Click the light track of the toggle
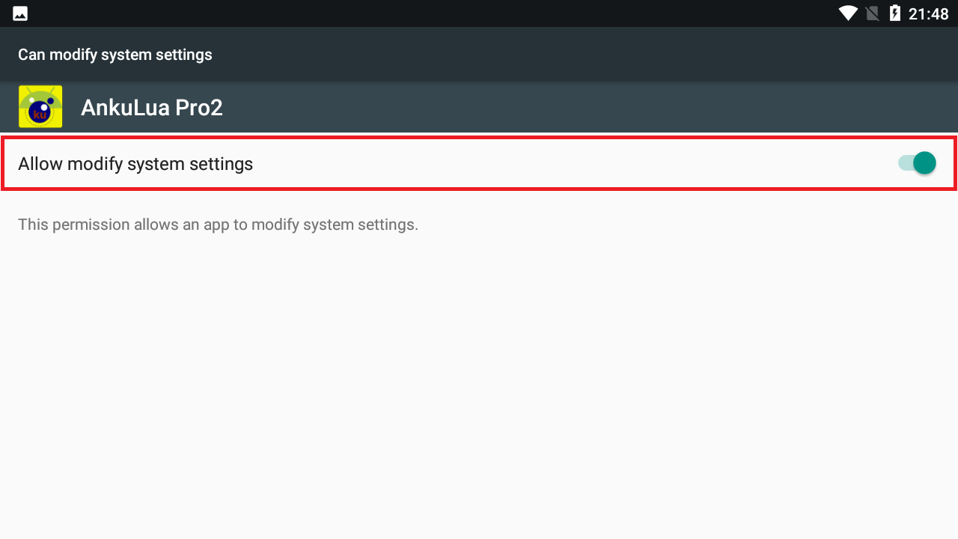Image resolution: width=958 pixels, height=539 pixels. (904, 163)
